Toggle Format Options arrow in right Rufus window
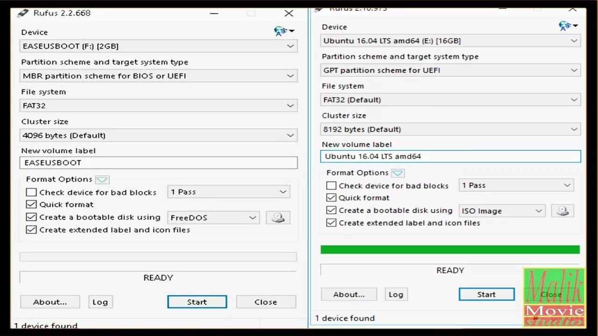The height and width of the screenshot is (336, 598). (398, 173)
